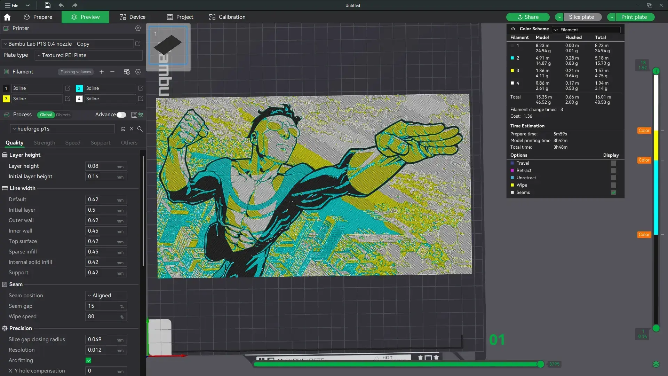Open the Filament settings gear icon
Image resolution: width=668 pixels, height=376 pixels.
138,72
